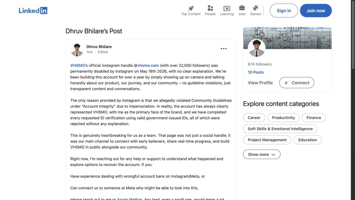Screen dimensions: 355x200
Task: Select the Career category chip
Action: (x=254, y=118)
